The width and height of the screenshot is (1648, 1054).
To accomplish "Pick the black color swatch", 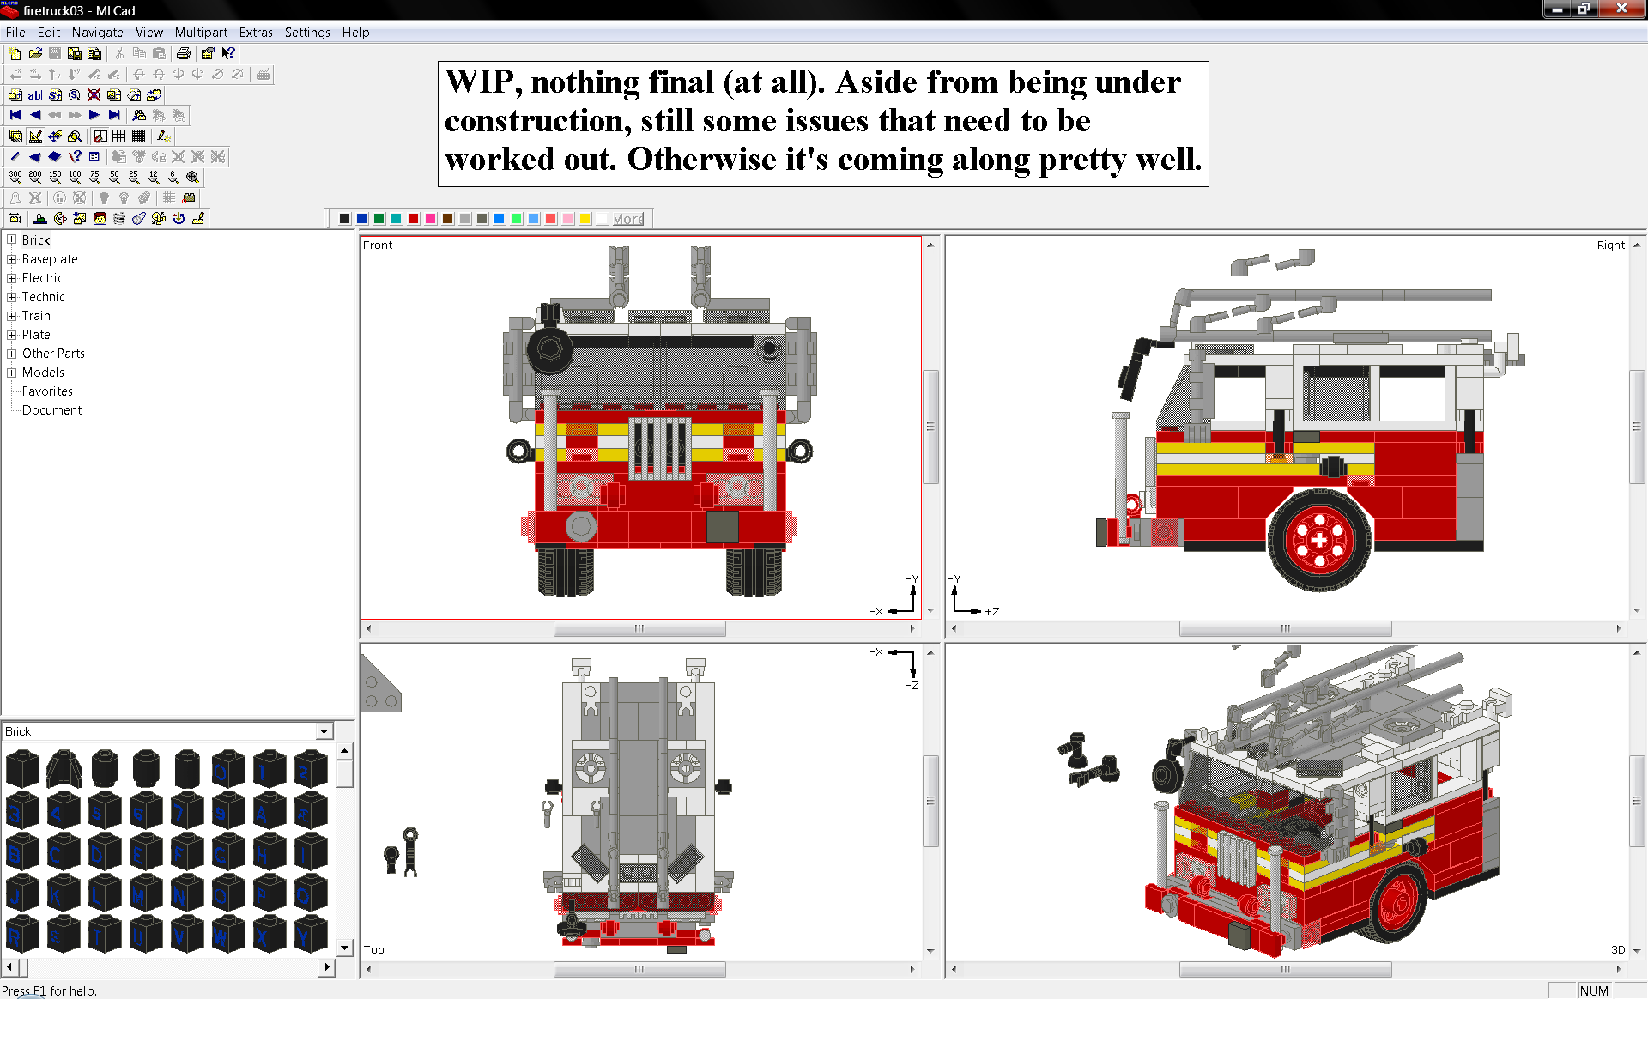I will (344, 219).
